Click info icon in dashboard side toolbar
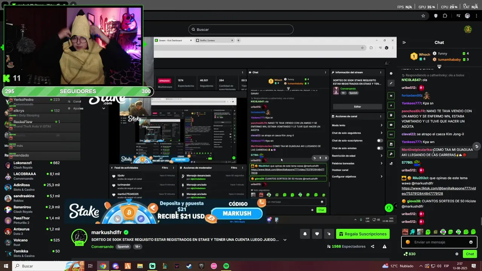The width and height of the screenshot is (482, 271). pos(391,73)
